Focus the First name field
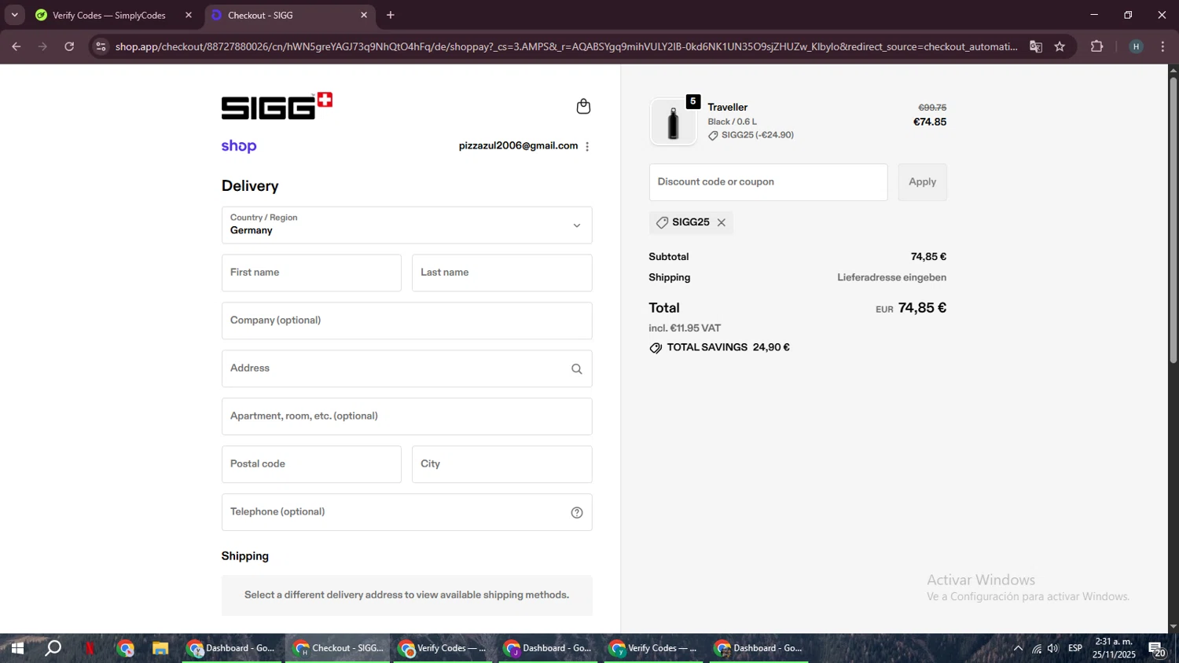Image resolution: width=1179 pixels, height=663 pixels. (x=311, y=273)
